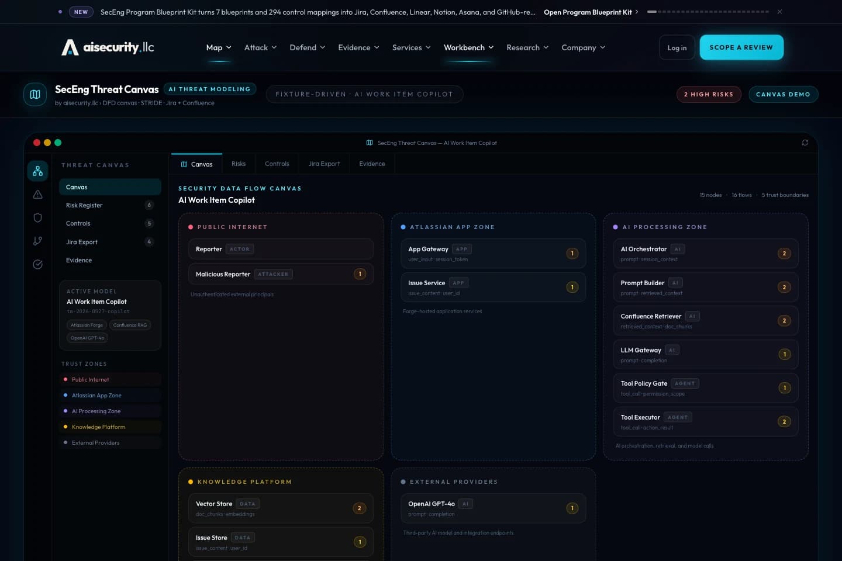Viewport: 842px width, 561px height.
Task: Click the Log in button
Action: coord(677,47)
